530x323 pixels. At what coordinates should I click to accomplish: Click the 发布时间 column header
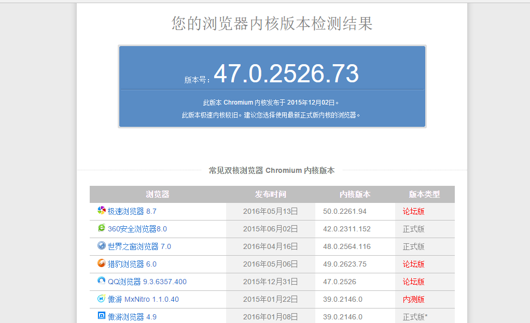coord(270,195)
